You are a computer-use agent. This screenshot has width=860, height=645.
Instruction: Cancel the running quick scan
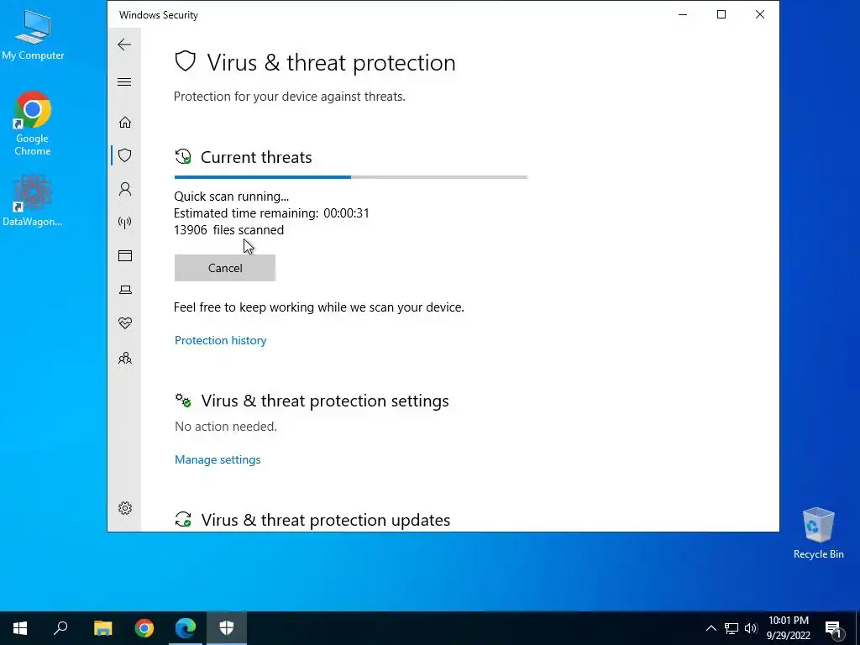coord(225,268)
